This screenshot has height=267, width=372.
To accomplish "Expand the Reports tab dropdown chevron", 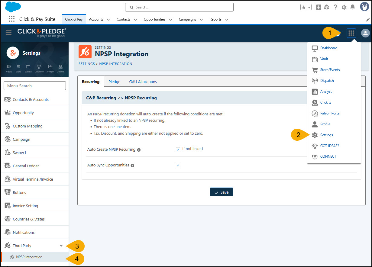I will (227, 20).
